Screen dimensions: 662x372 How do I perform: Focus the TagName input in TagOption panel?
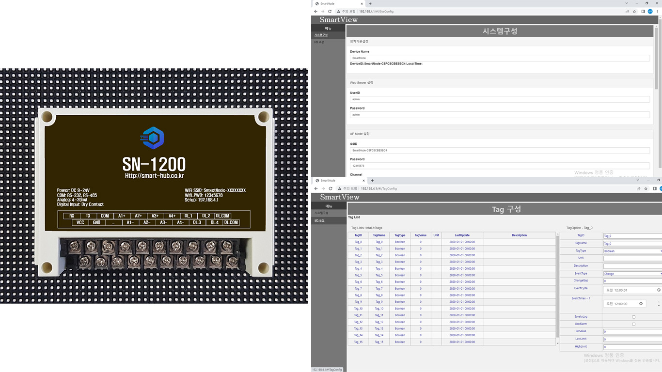[x=632, y=244]
